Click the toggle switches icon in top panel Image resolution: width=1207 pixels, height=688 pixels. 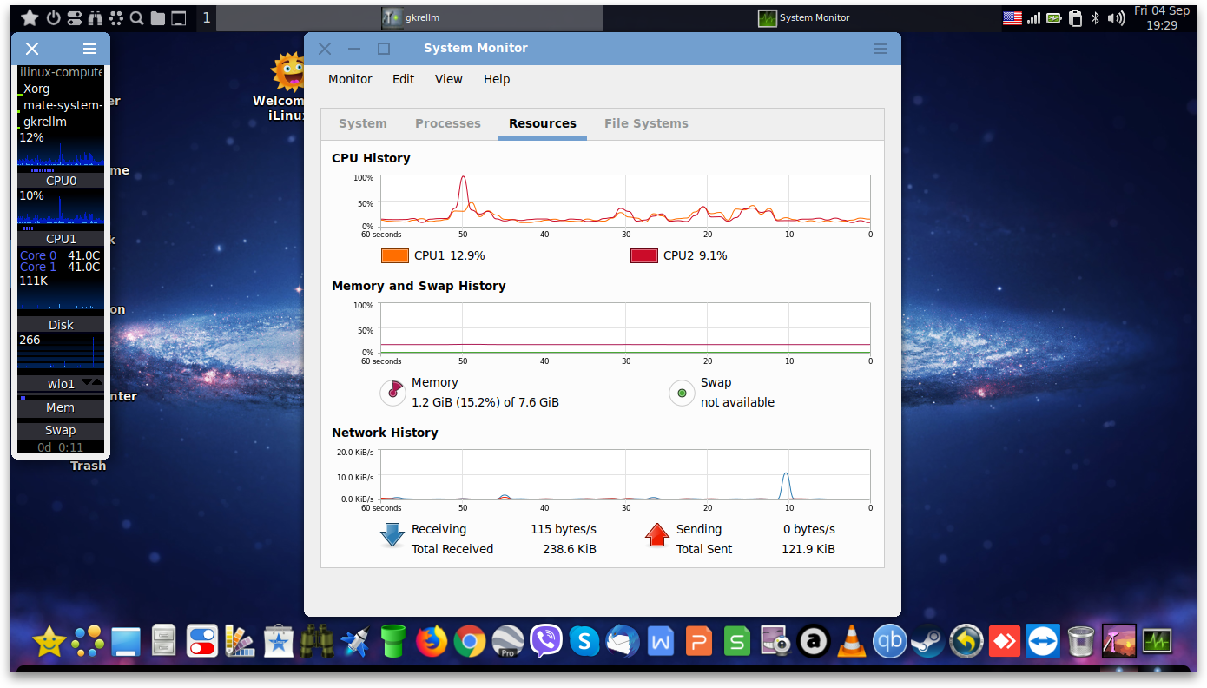(75, 17)
